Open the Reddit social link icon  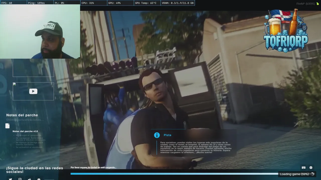(x=30, y=179)
